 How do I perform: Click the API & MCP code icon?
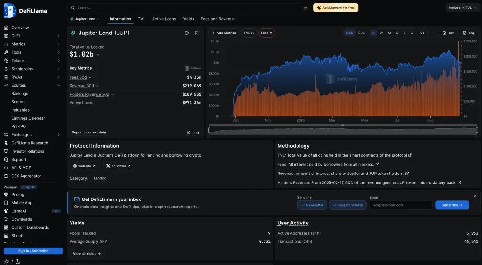tap(6, 168)
